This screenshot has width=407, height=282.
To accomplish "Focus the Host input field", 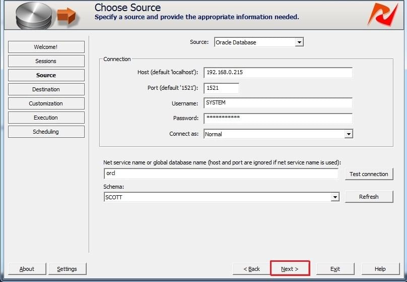I will tap(278, 73).
